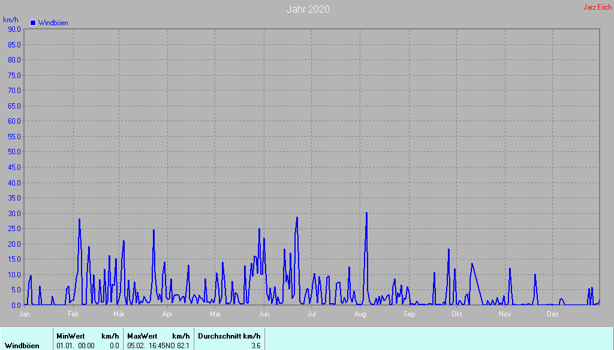
Task: Click the 0.0 y-axis value
Action: click(16, 306)
